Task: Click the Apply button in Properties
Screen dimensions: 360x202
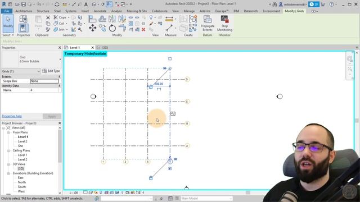Action: [x=52, y=116]
